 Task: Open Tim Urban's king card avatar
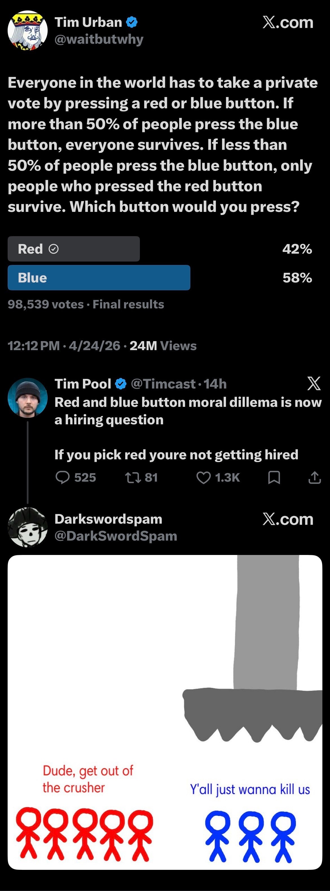pyautogui.click(x=28, y=30)
